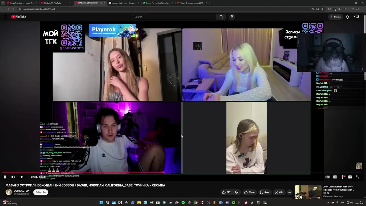Image resolution: width=366 pixels, height=206 pixels.
Task: Mute the video with the speaker icon
Action: 13,177
